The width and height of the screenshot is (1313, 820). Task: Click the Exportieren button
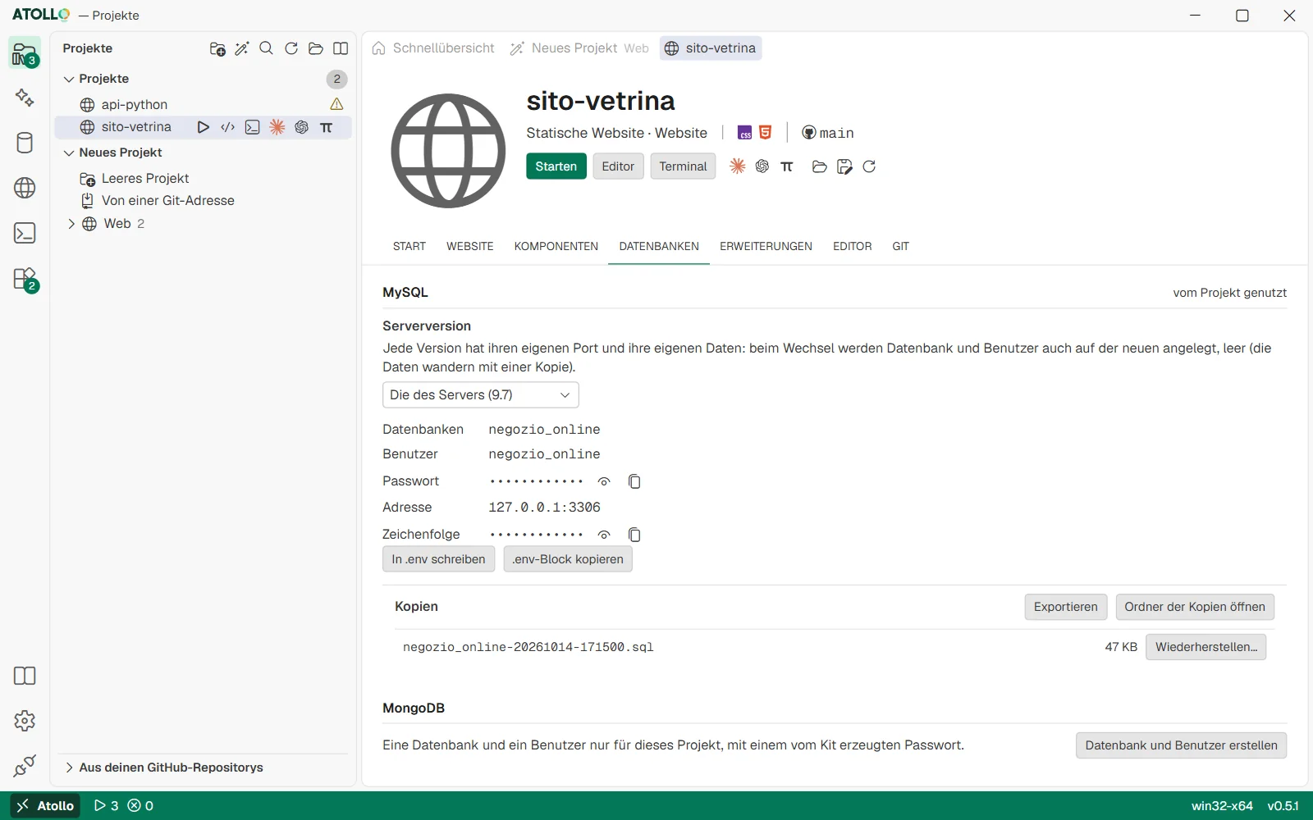tap(1065, 607)
